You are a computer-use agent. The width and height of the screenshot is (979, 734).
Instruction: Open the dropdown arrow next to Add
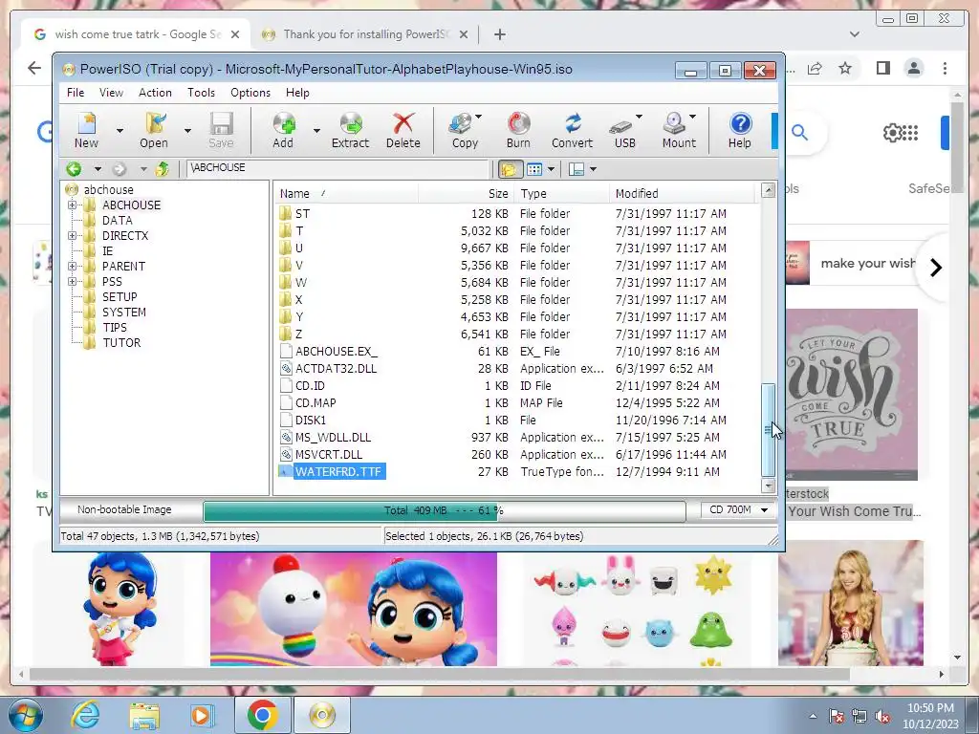316,130
